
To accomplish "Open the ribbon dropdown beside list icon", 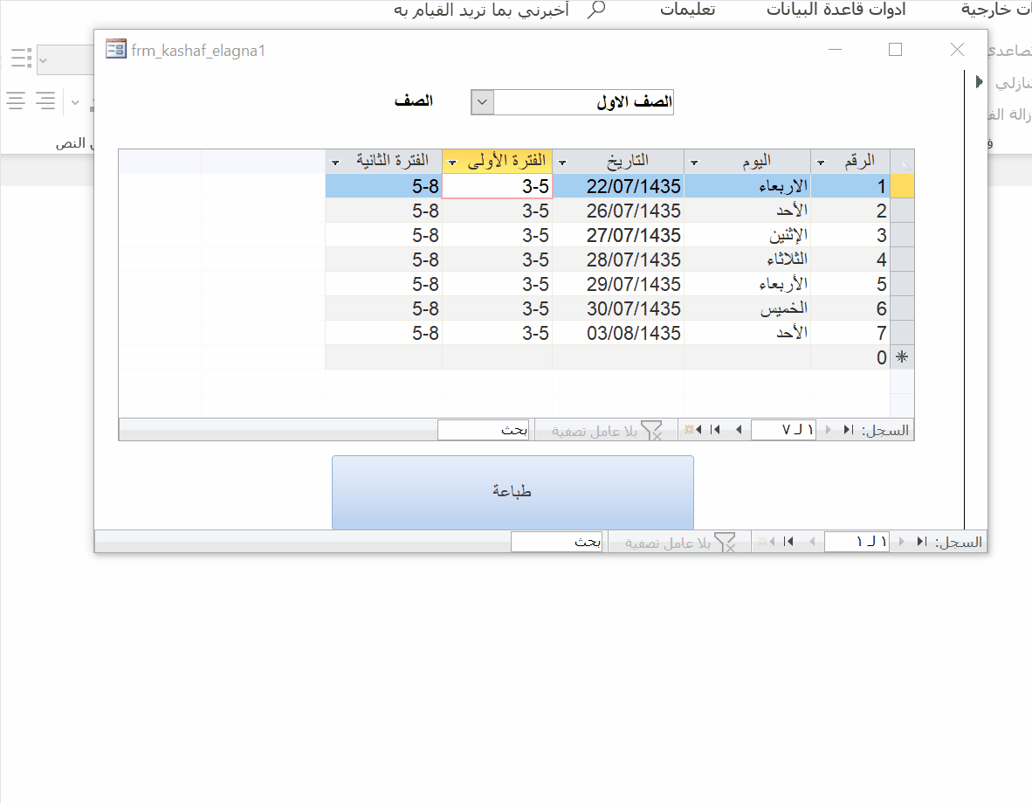I will [x=44, y=60].
